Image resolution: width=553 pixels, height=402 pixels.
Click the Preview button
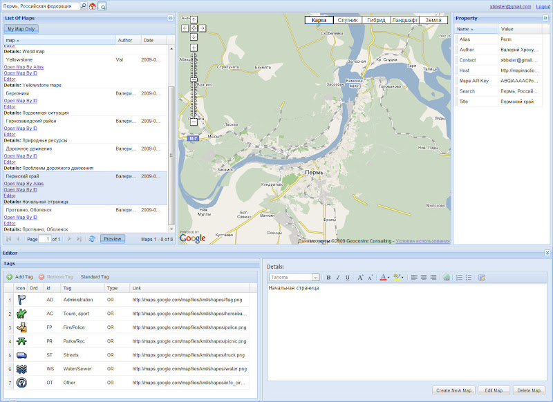point(113,239)
